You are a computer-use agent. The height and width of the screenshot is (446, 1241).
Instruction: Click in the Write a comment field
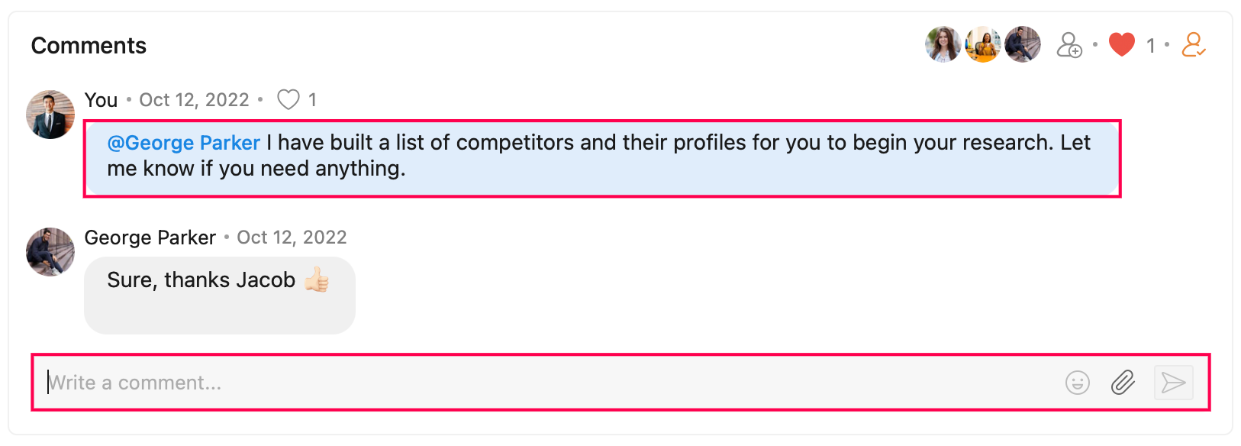point(534,383)
